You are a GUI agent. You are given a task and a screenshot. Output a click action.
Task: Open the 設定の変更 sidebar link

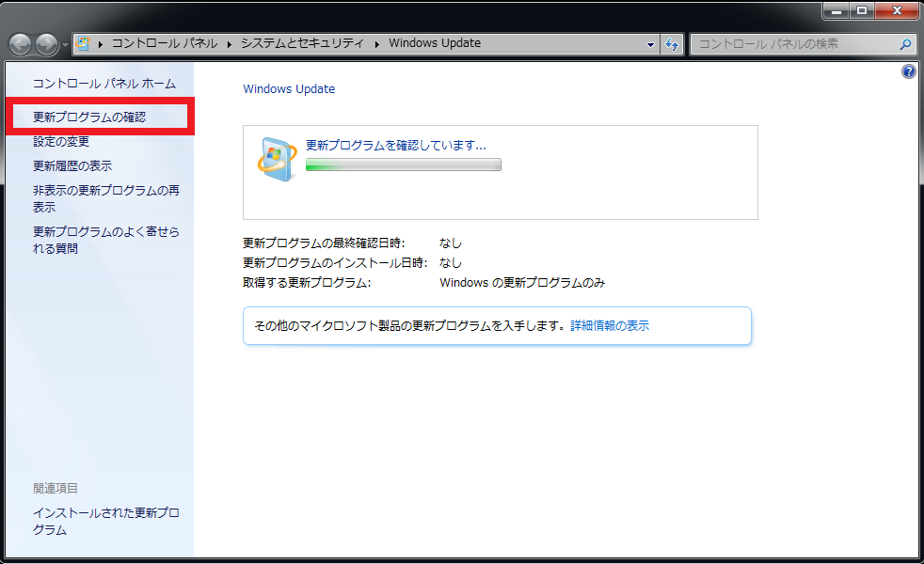click(61, 142)
